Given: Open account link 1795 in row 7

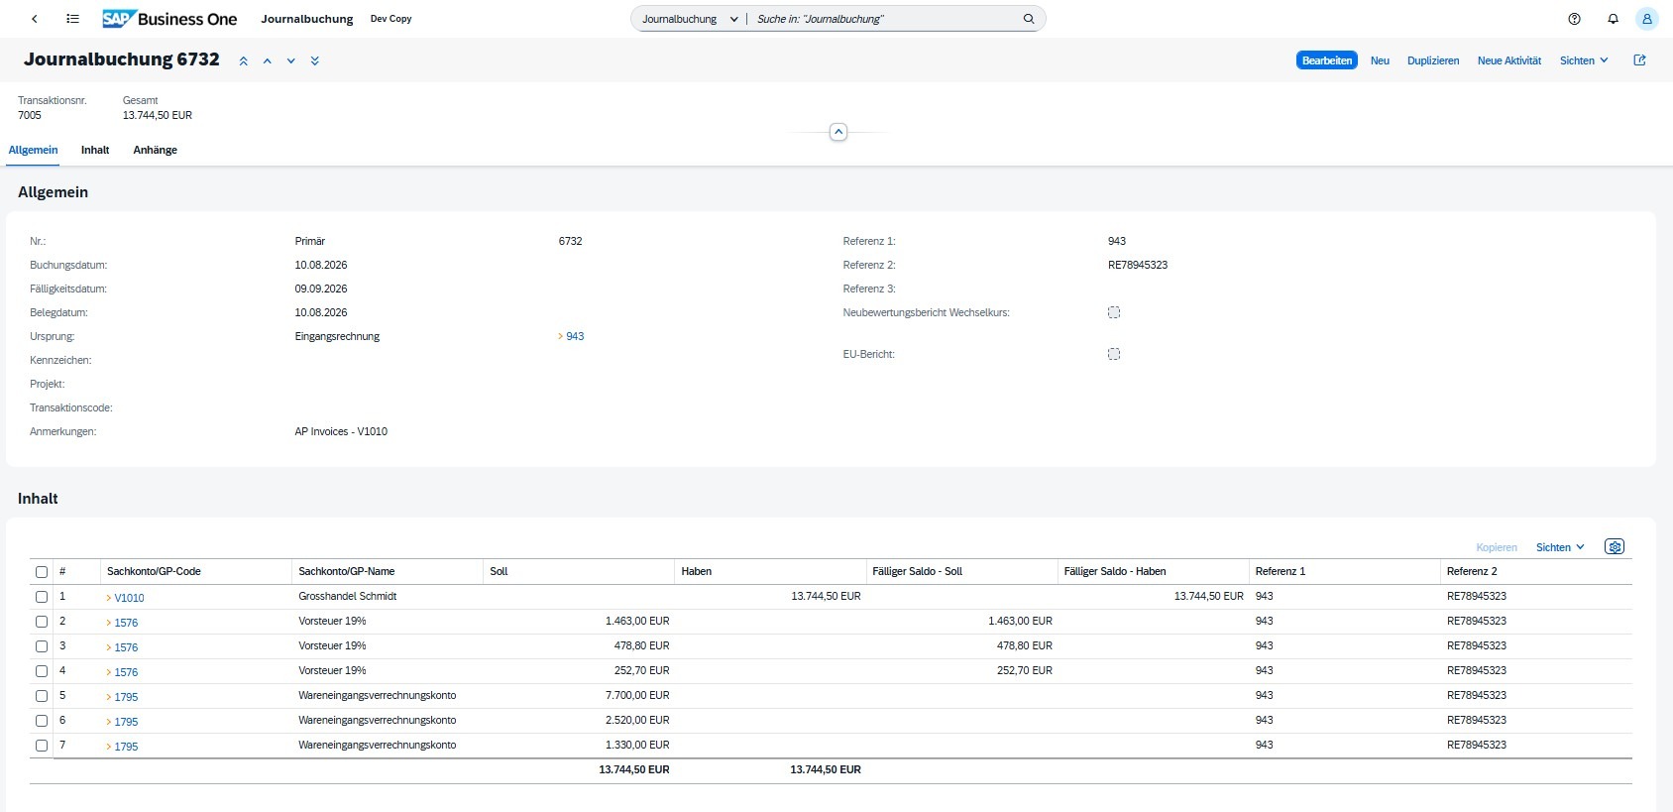Looking at the screenshot, I should [x=126, y=748].
